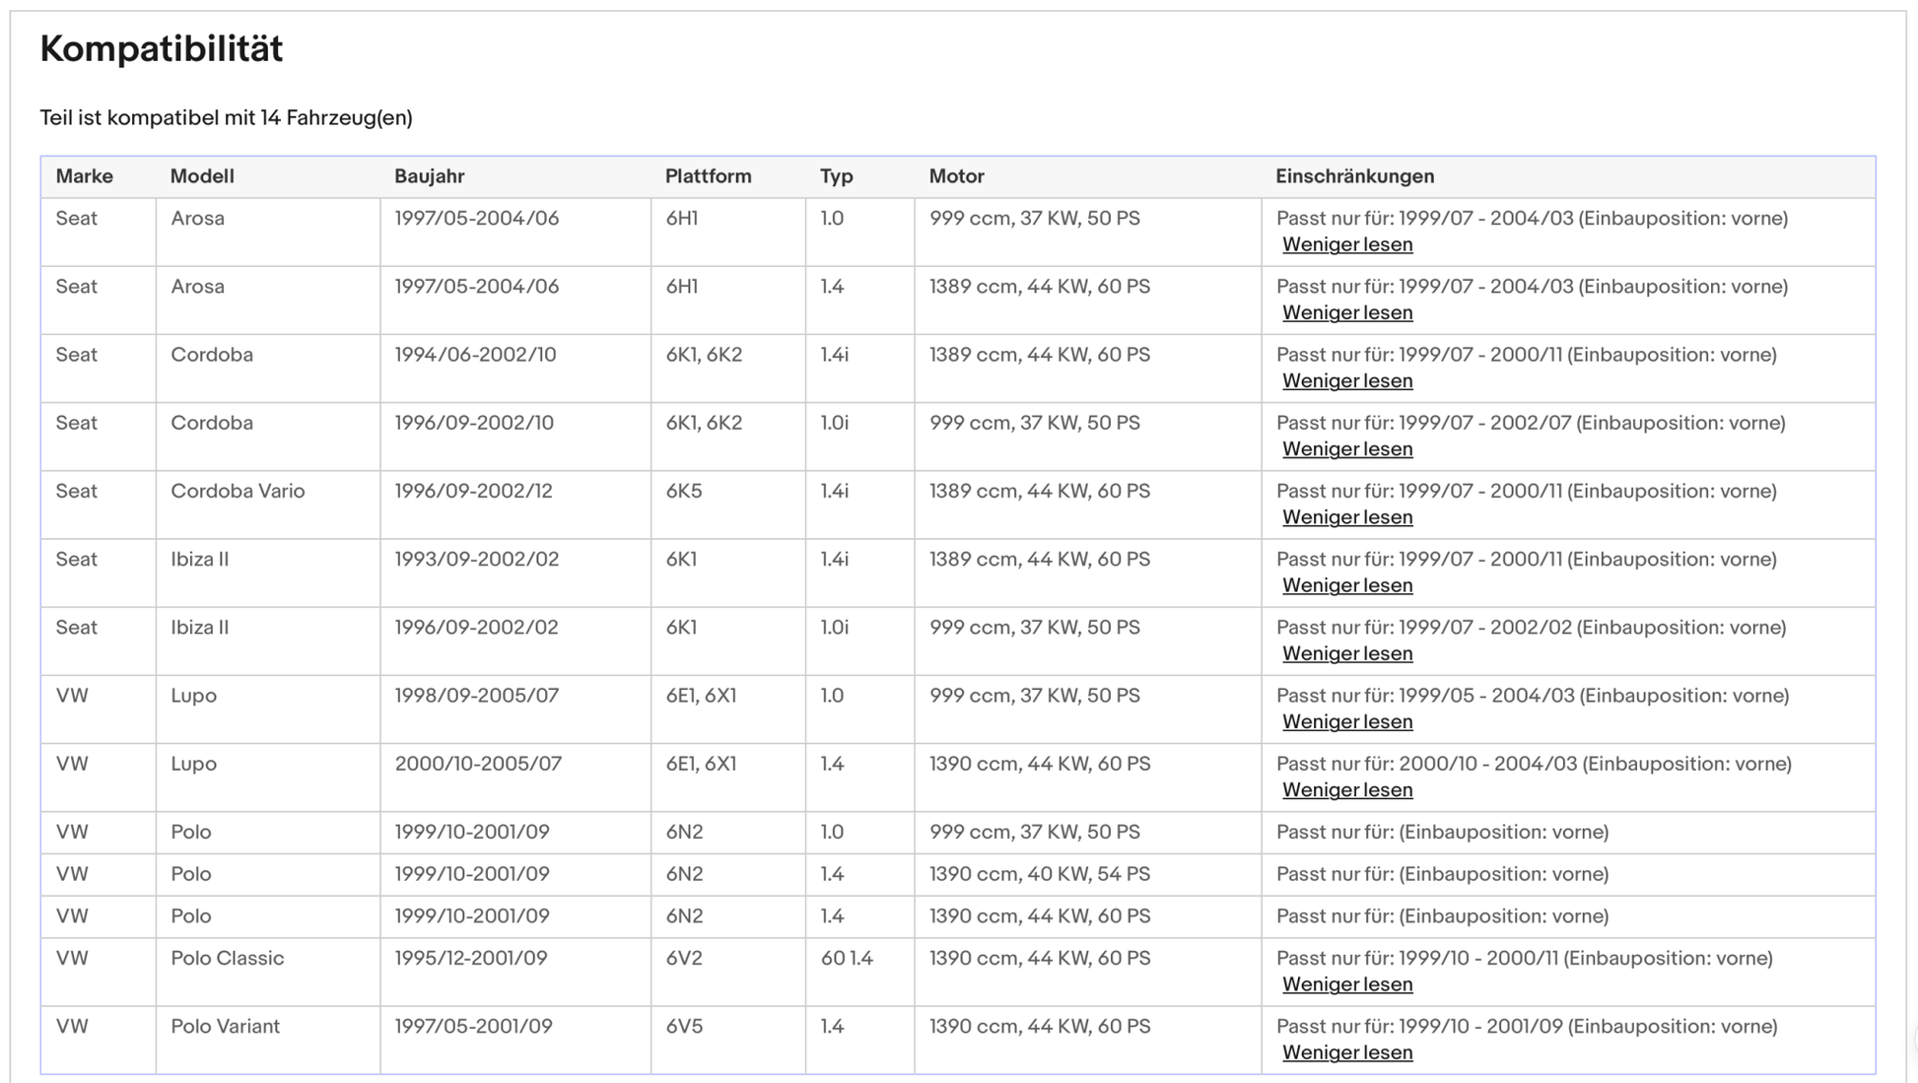Click 'Weniger lesen' in Seat Arosa 1.0 row
Viewport: 1918px width, 1083px height.
(1346, 244)
